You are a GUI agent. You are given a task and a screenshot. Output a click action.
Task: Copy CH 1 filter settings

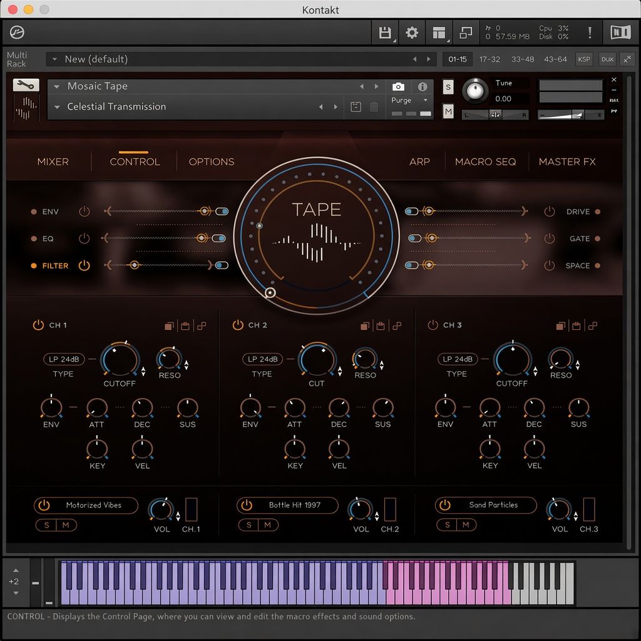[169, 326]
